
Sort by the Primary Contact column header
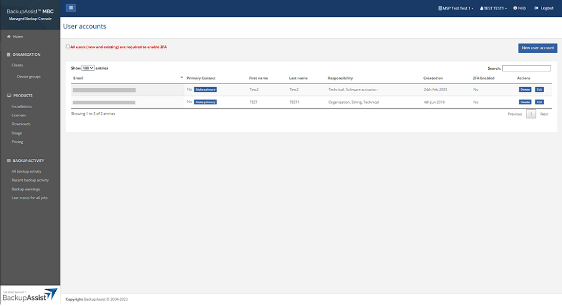click(201, 78)
